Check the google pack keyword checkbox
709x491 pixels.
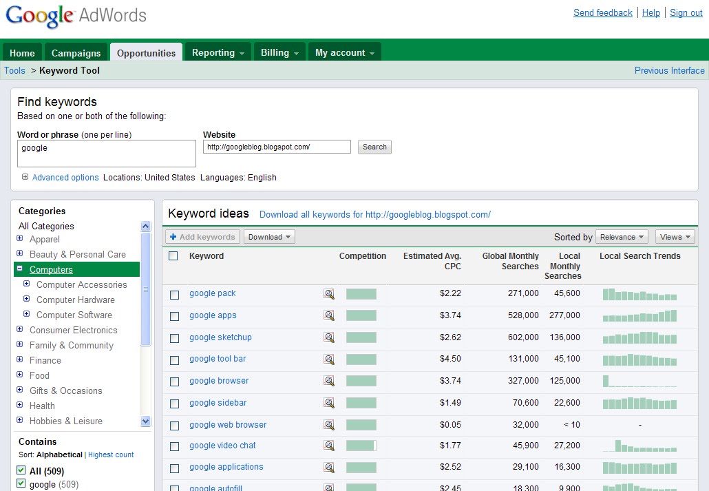click(x=174, y=295)
